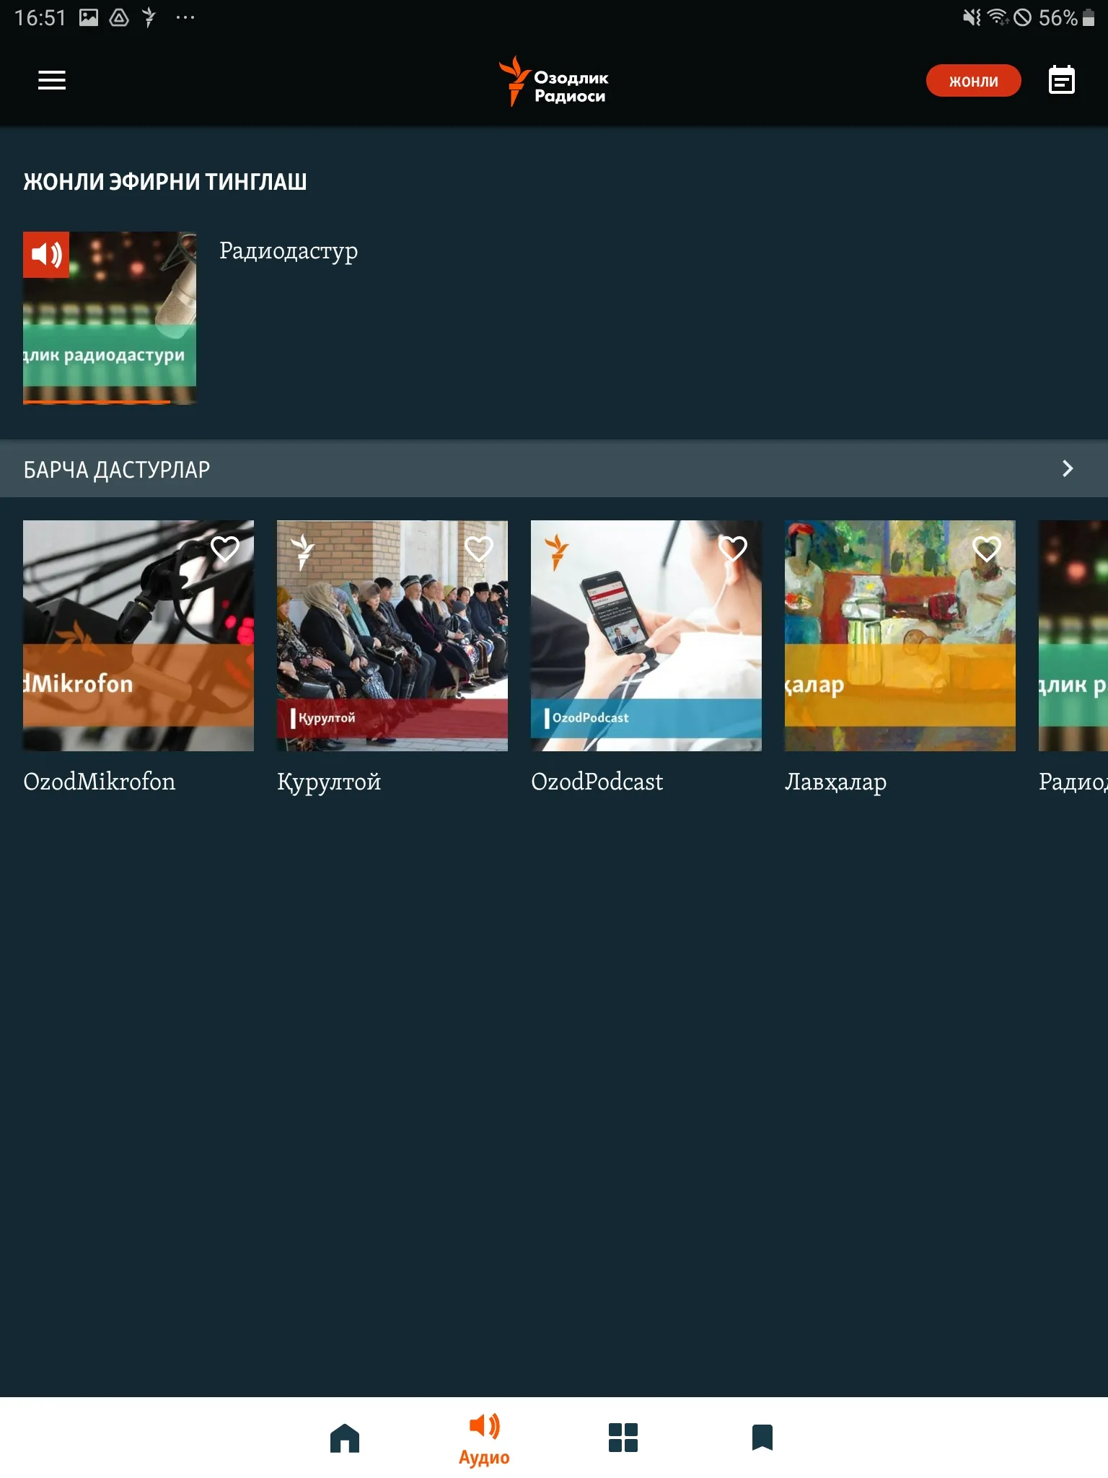
Task: Open the Қурултой program thumbnail
Action: [392, 636]
